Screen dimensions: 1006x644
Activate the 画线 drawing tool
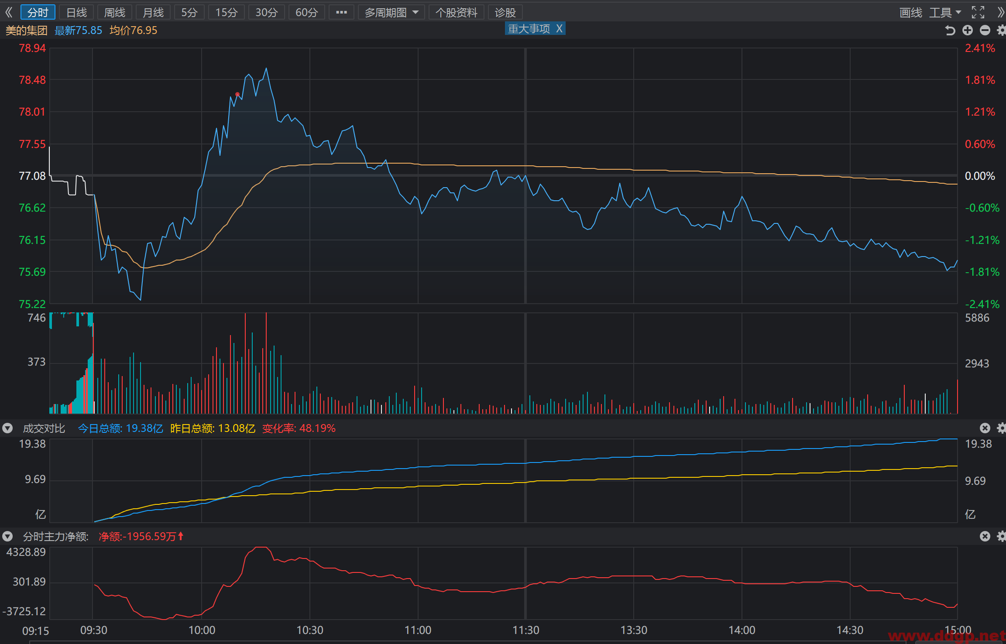911,13
